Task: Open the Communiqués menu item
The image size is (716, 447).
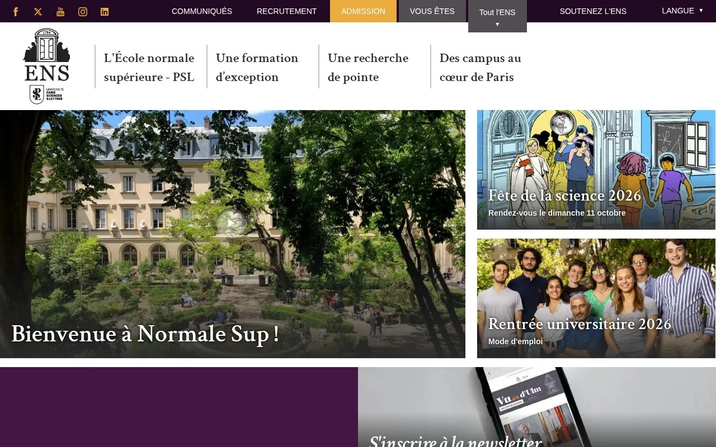Action: pos(202,11)
